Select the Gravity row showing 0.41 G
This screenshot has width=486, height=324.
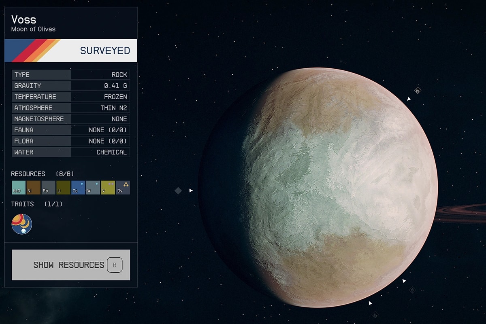(x=71, y=86)
